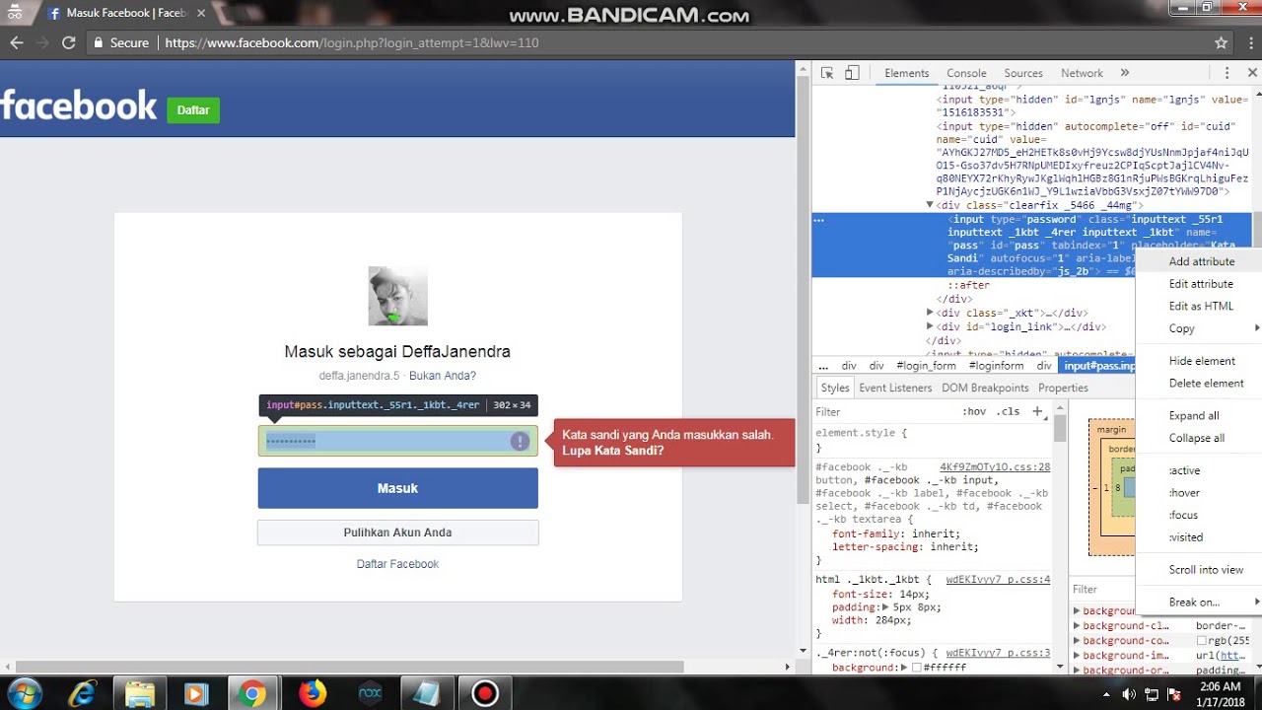
Task: Click the Lupa Kata Sandi? link
Action: (x=612, y=451)
